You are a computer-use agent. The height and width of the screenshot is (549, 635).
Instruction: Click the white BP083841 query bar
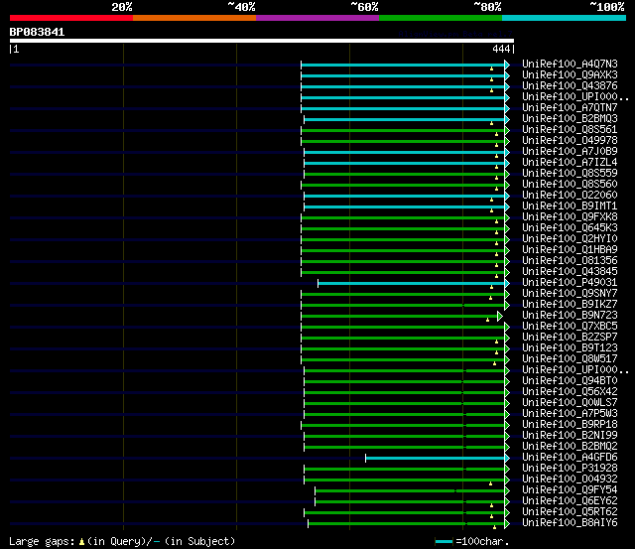(261, 41)
